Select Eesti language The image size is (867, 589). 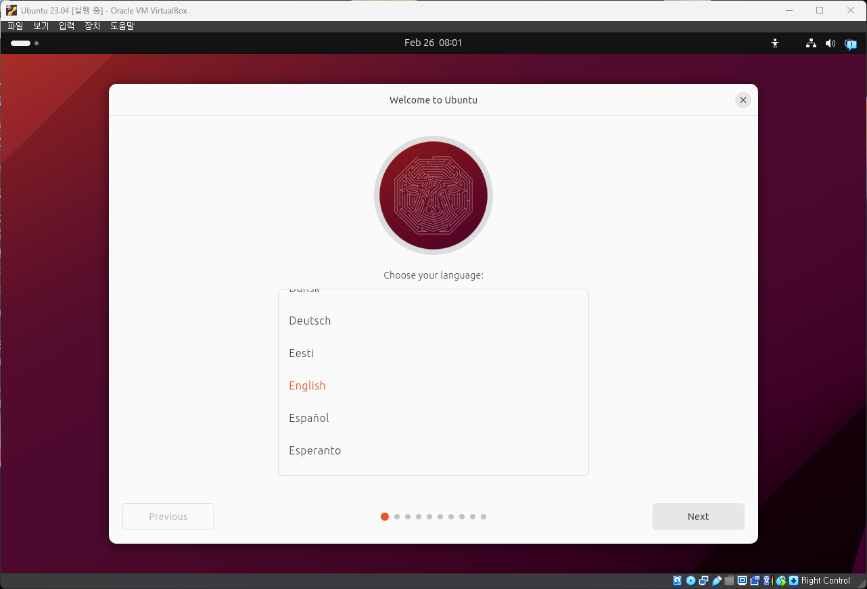click(x=433, y=353)
